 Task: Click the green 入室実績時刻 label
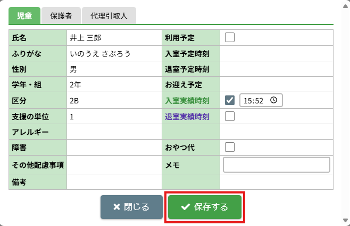tap(187, 100)
